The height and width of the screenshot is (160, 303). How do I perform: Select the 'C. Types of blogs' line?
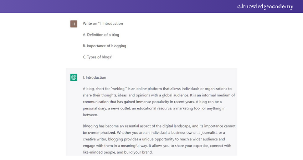[97, 57]
